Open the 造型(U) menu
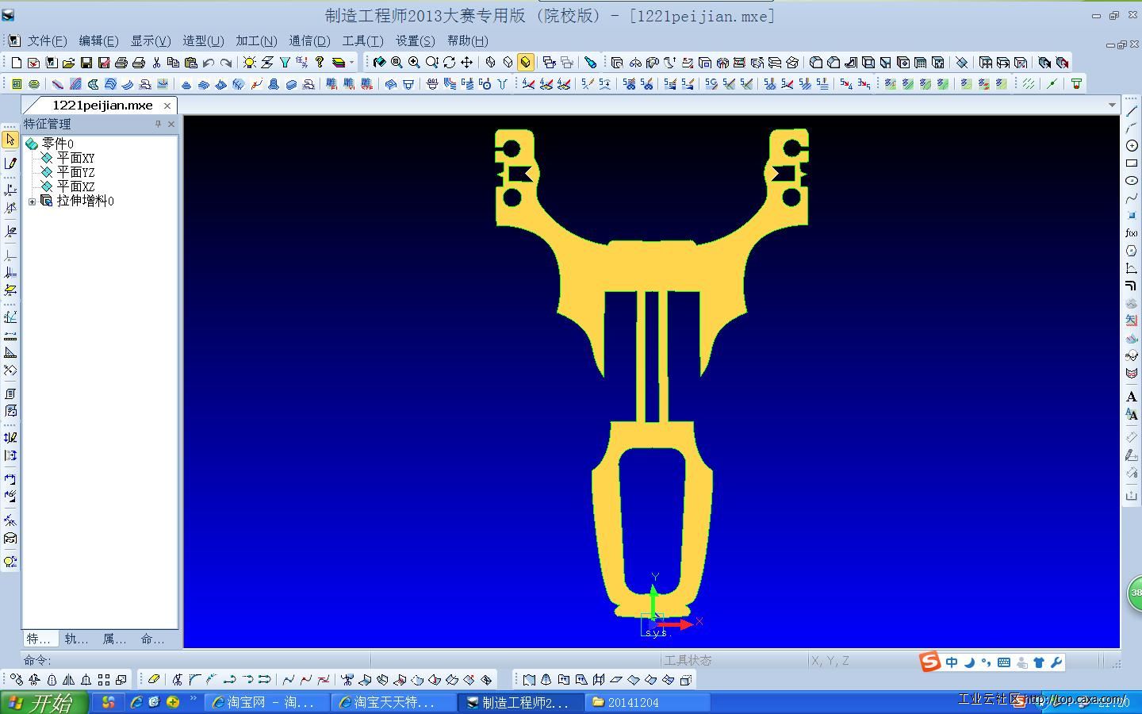Screen dimensions: 1142x714 tap(203, 40)
